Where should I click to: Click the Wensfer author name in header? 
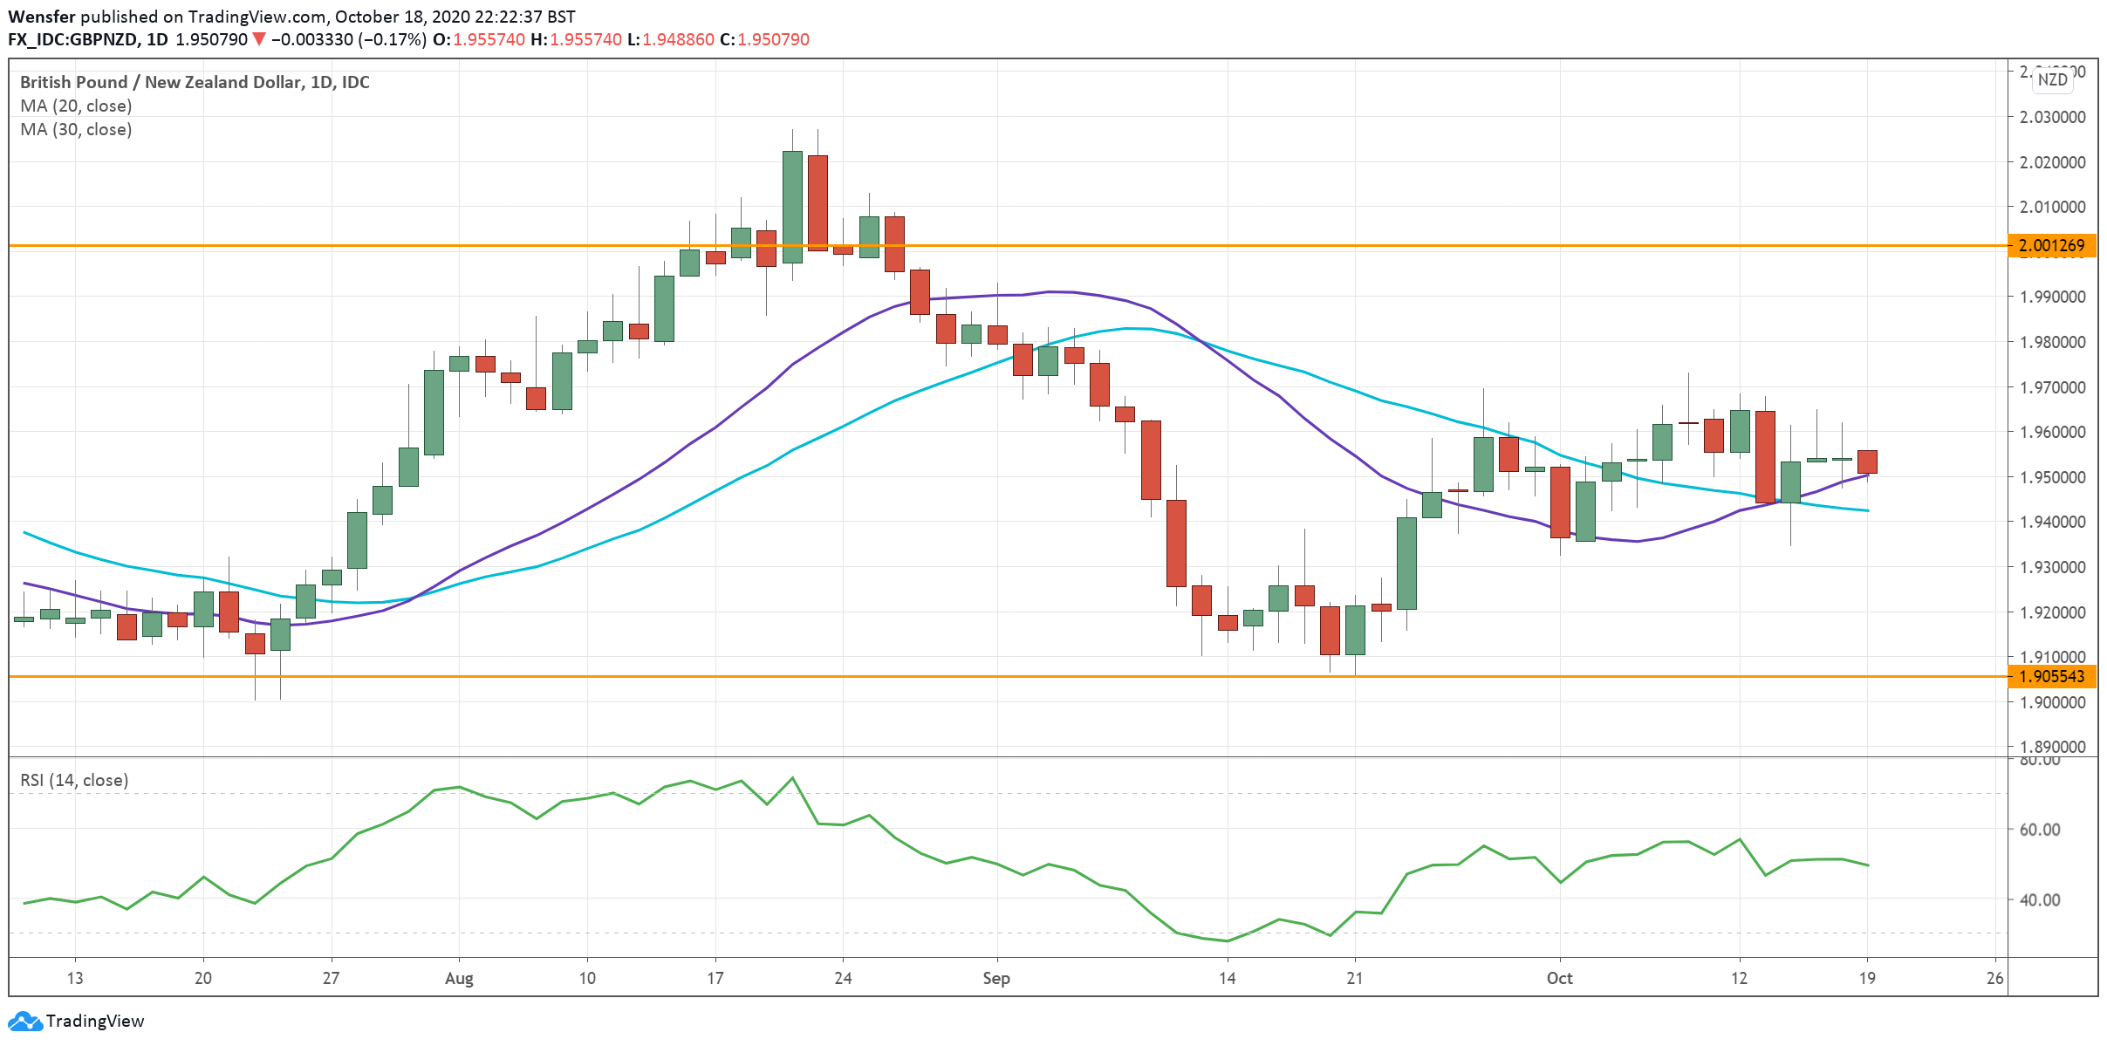(41, 17)
